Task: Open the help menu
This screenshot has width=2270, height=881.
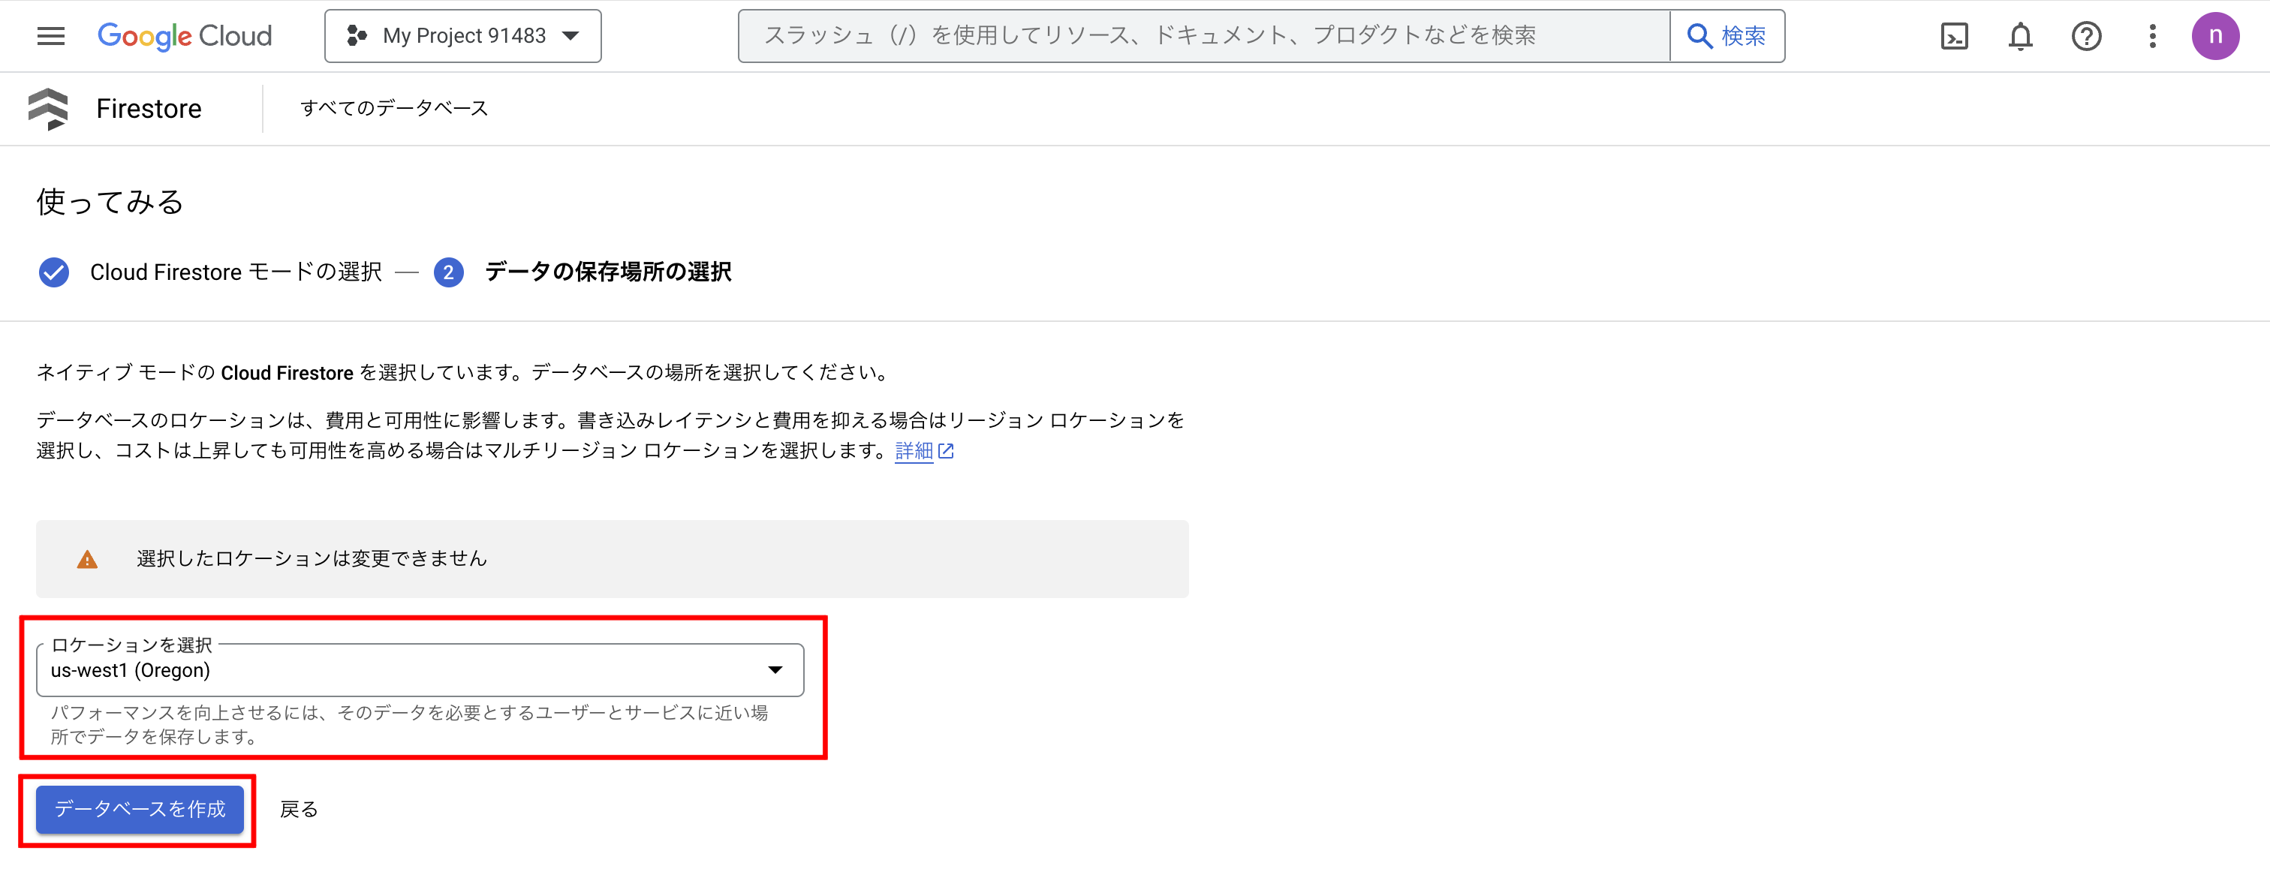Action: pyautogui.click(x=2087, y=35)
